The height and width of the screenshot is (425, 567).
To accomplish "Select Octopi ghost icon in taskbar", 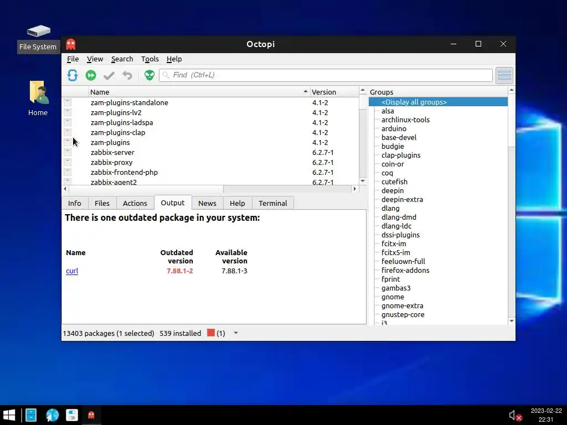I will (91, 415).
